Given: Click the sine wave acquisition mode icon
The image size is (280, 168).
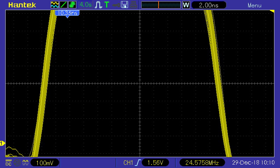Looking at the screenshot, I should coord(55,5).
